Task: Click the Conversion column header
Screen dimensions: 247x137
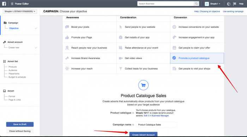Action: 180,18
